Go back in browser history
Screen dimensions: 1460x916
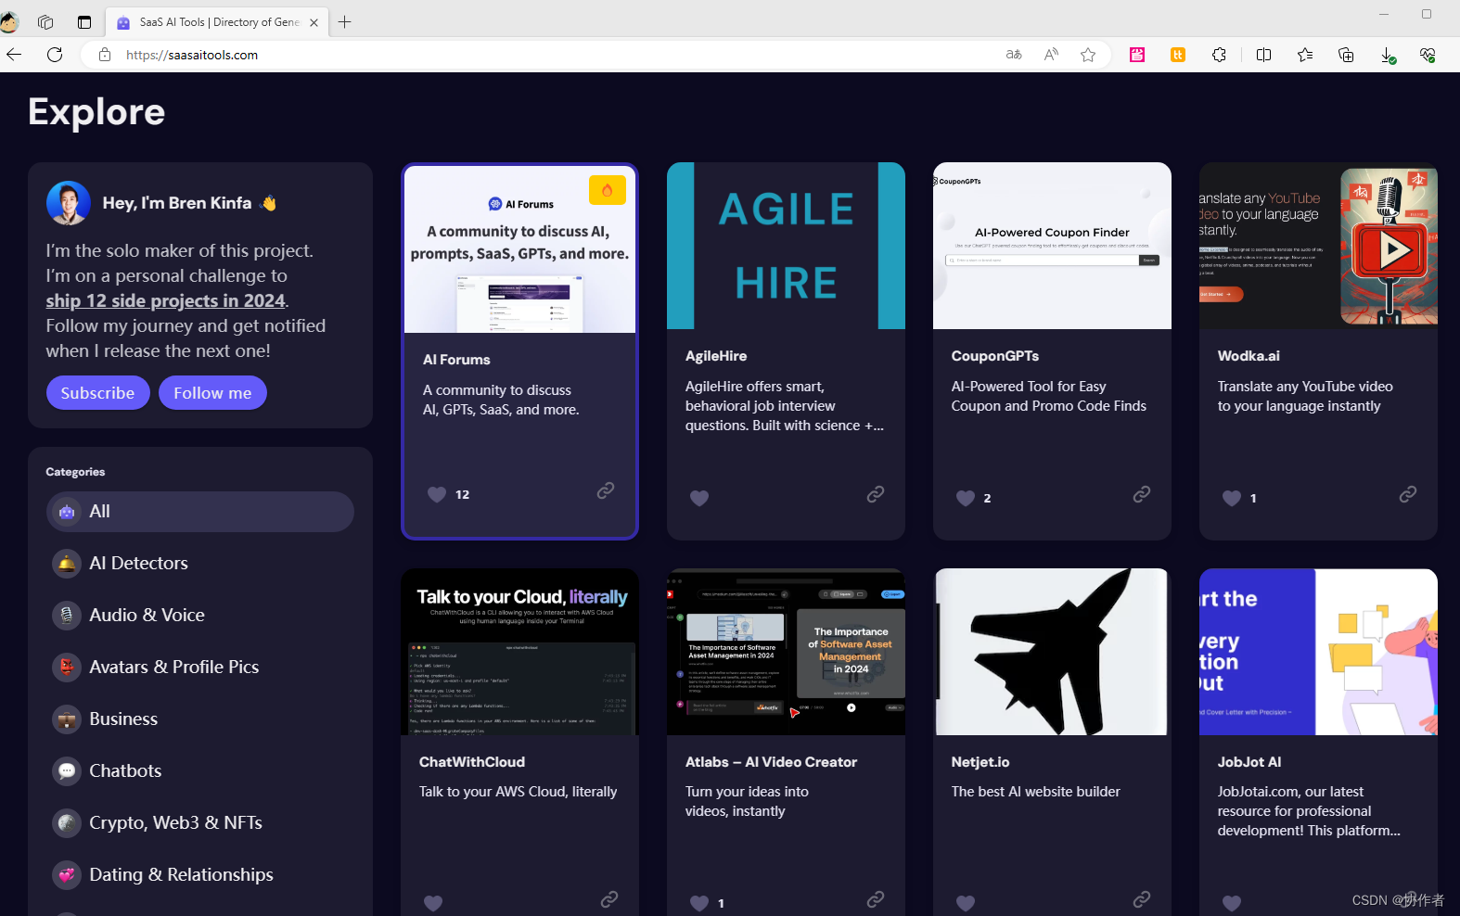point(14,55)
